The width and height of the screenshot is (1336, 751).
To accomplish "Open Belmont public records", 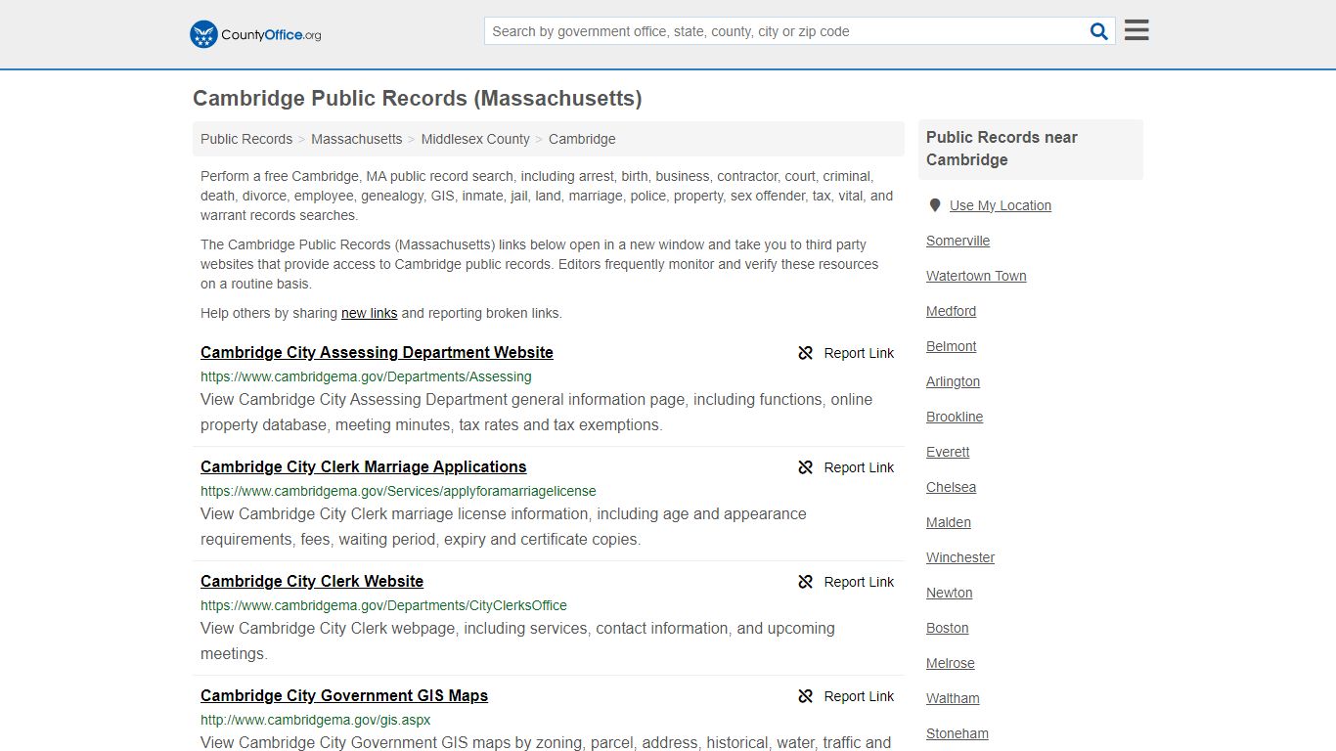I will coord(951,346).
